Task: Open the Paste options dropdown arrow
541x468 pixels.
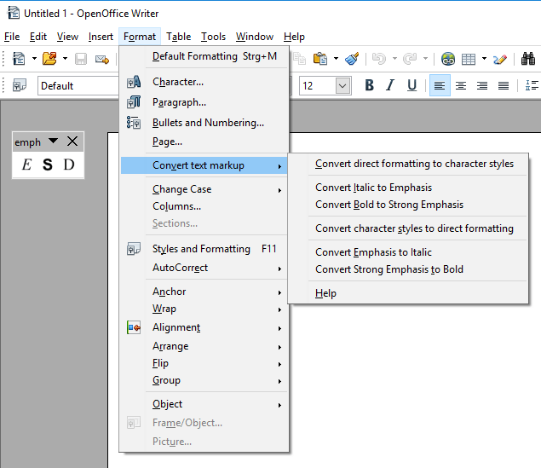Action: (336, 59)
